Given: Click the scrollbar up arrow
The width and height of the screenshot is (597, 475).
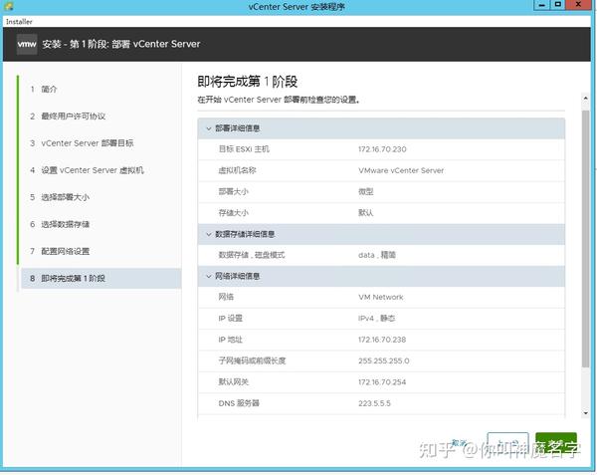Looking at the screenshot, I should pos(586,99).
